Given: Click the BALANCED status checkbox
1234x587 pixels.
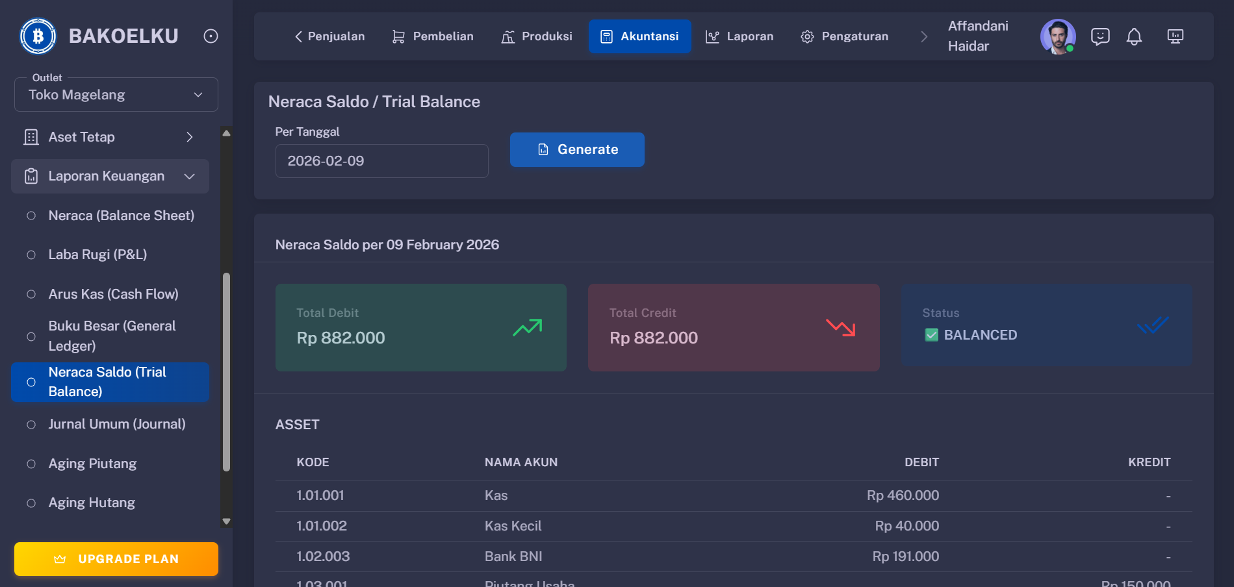Looking at the screenshot, I should (x=931, y=335).
